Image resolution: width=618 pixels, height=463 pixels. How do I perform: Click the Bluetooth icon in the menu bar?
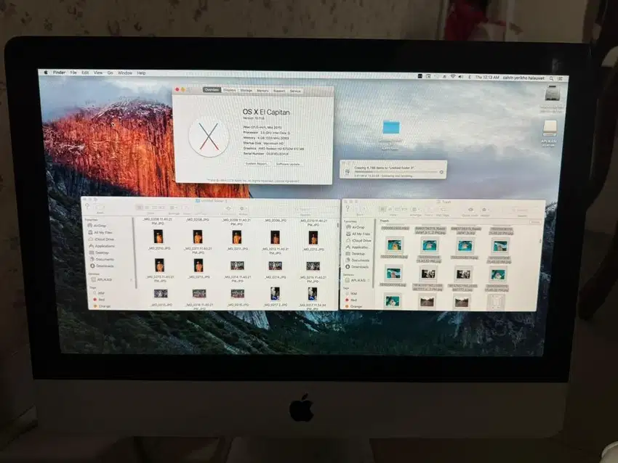pyautogui.click(x=469, y=77)
